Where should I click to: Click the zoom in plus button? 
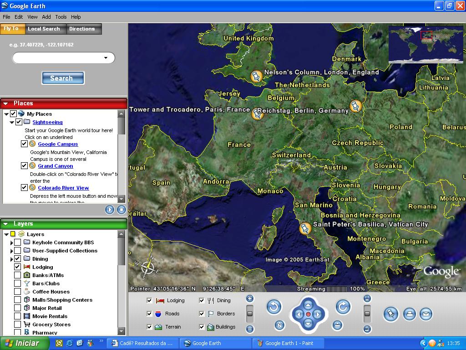pos(250,299)
